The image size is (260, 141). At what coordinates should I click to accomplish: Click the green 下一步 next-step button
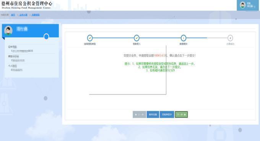(x=181, y=114)
